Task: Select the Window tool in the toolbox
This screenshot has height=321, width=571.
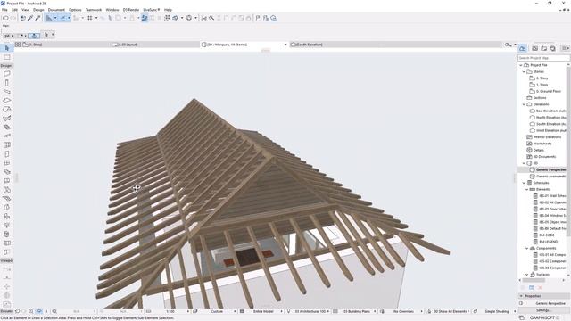Action: (x=6, y=163)
